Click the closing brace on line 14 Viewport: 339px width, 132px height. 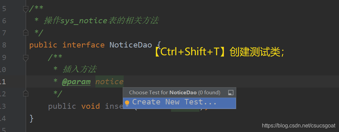31,119
